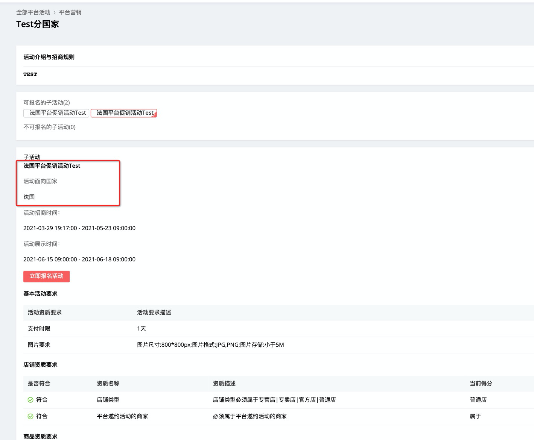Click the 资质描述 column header

[224, 384]
